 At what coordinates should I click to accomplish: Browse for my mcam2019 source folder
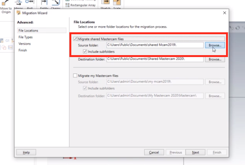(x=215, y=82)
